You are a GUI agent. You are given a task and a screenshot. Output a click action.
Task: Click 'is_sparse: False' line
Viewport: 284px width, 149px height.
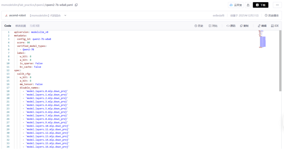(x=31, y=64)
